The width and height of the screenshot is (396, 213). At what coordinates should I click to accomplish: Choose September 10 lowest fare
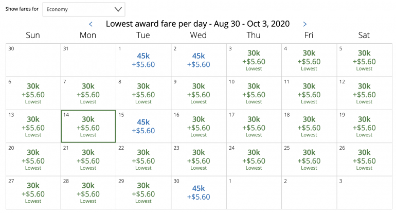click(x=254, y=94)
